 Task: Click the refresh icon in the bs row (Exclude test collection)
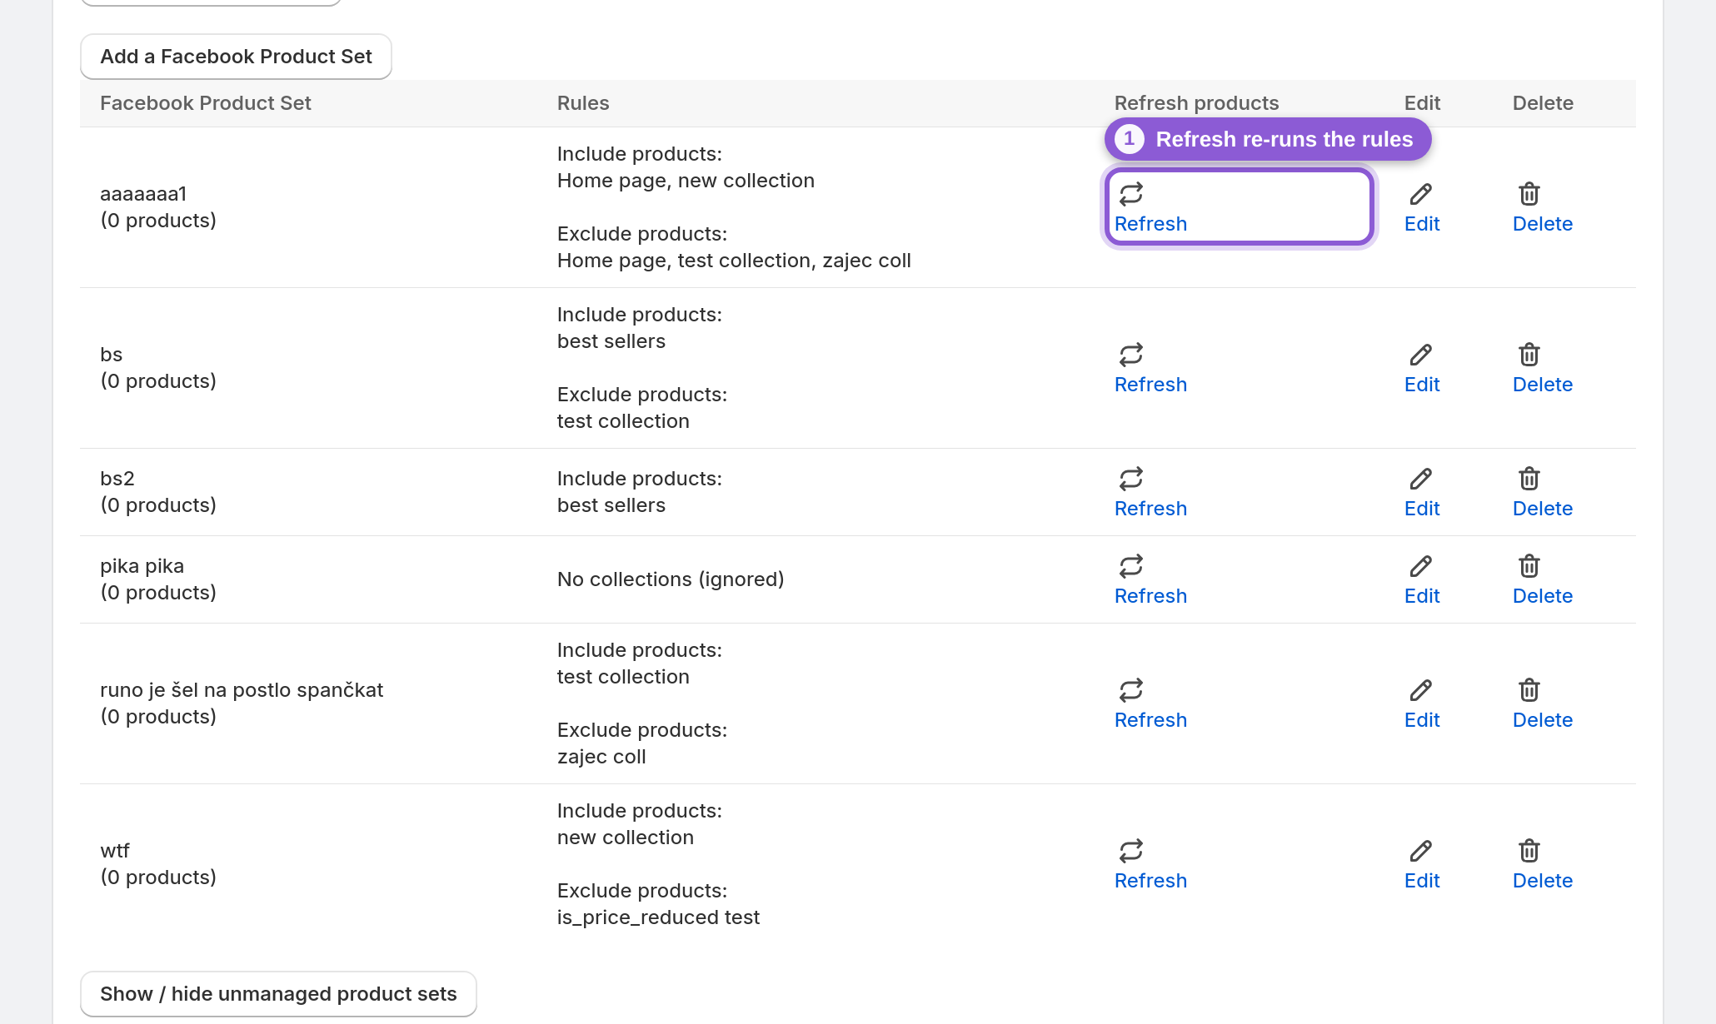(x=1131, y=355)
